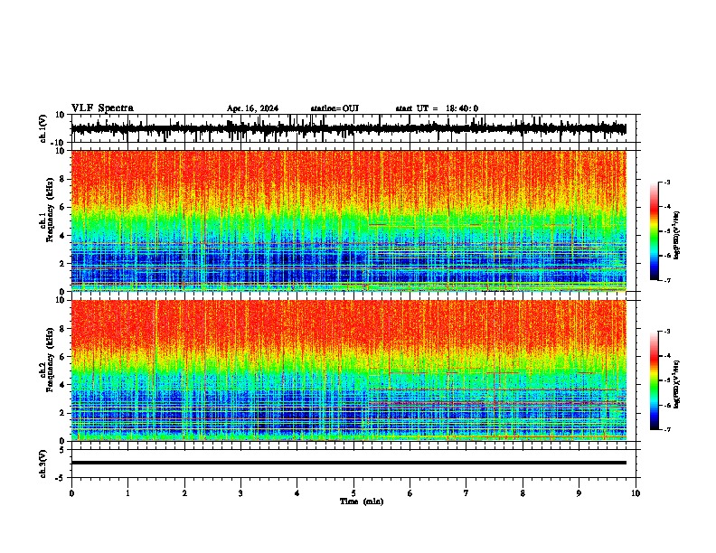Click the time axis tick label 4
This screenshot has height=553, width=716.
pos(297,493)
